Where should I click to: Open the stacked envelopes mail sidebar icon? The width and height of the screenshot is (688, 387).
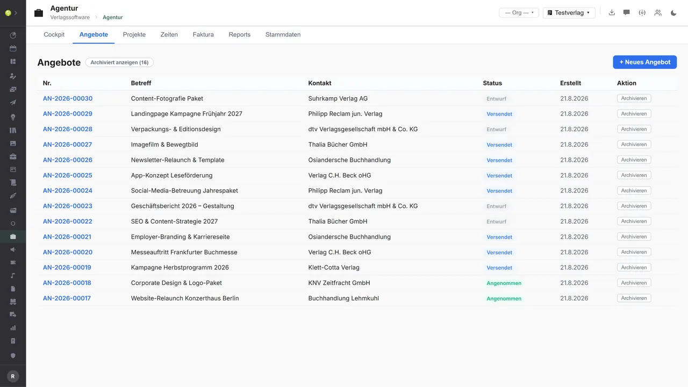click(x=13, y=89)
